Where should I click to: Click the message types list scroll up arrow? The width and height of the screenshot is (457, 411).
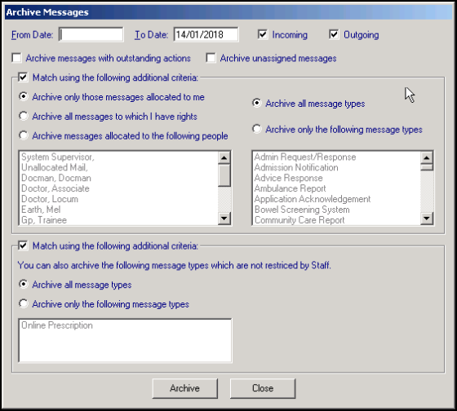pyautogui.click(x=427, y=158)
